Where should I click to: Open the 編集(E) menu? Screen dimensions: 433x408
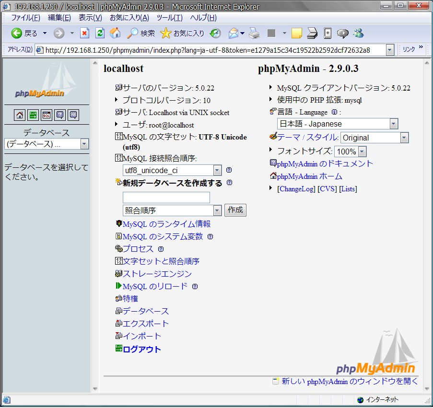[x=59, y=18]
